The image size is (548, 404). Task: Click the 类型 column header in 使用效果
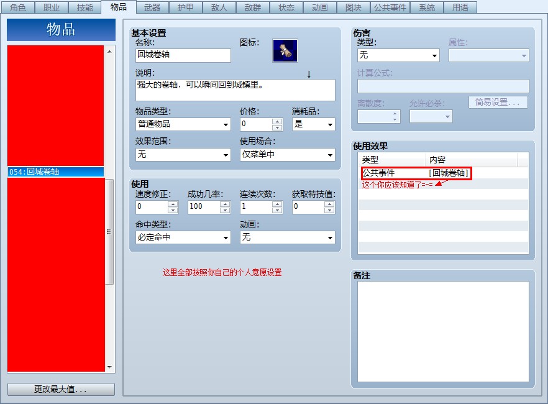(x=392, y=160)
